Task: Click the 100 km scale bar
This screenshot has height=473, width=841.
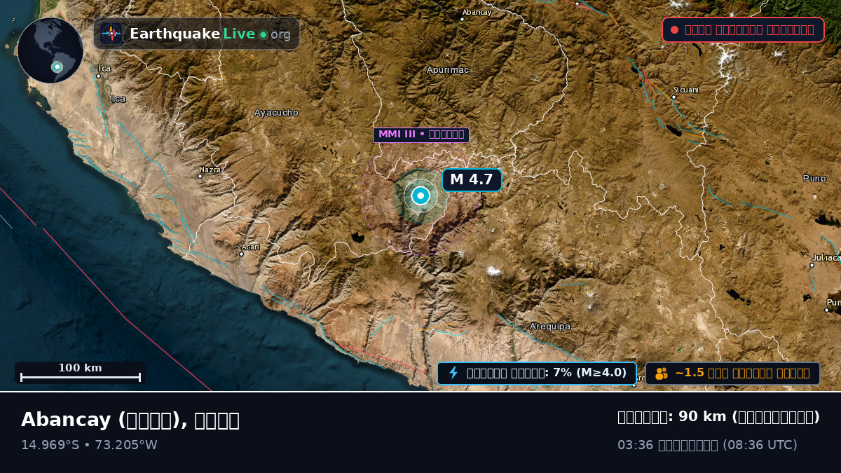Action: click(x=81, y=372)
